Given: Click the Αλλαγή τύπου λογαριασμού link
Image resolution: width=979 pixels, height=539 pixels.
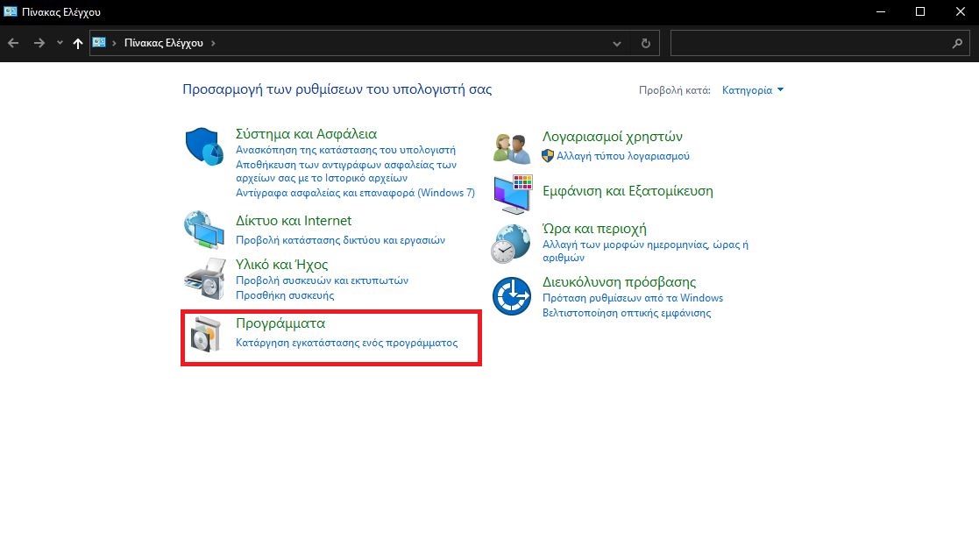Looking at the screenshot, I should 623,156.
